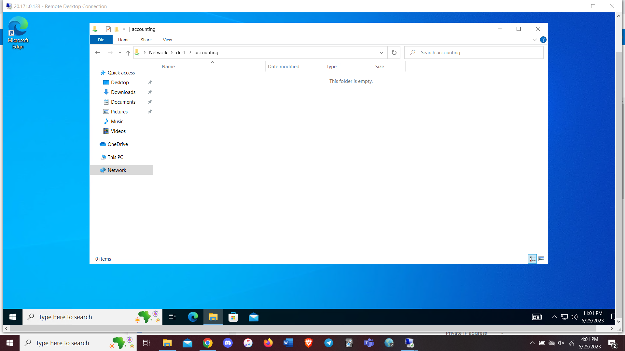The image size is (625, 351).
Task: Open the File Explorer Help icon
Action: click(x=543, y=40)
